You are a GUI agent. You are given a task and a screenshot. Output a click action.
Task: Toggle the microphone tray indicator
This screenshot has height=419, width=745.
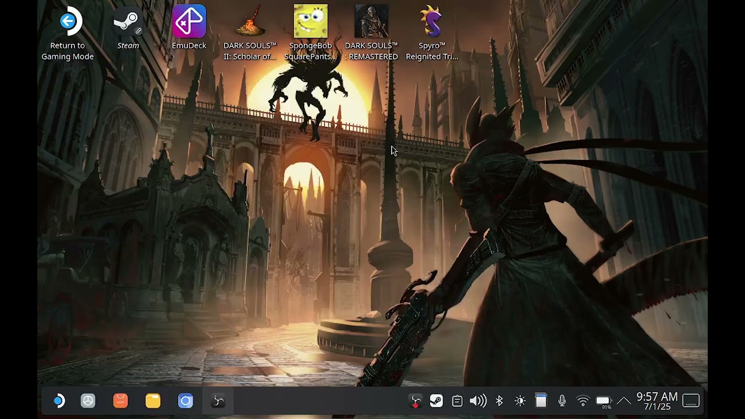[x=562, y=401]
